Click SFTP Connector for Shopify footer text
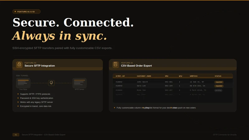Image resolution: width=249 pixels, height=140 pixels. 225,135
